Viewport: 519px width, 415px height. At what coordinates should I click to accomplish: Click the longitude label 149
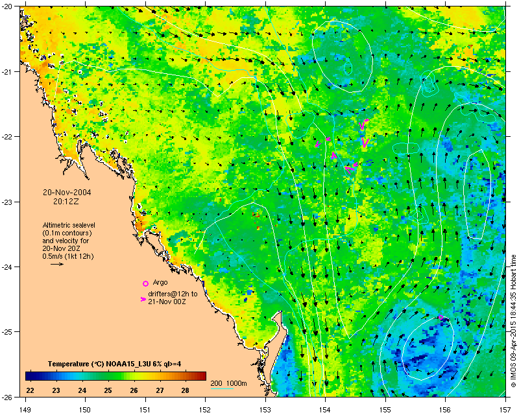point(25,409)
